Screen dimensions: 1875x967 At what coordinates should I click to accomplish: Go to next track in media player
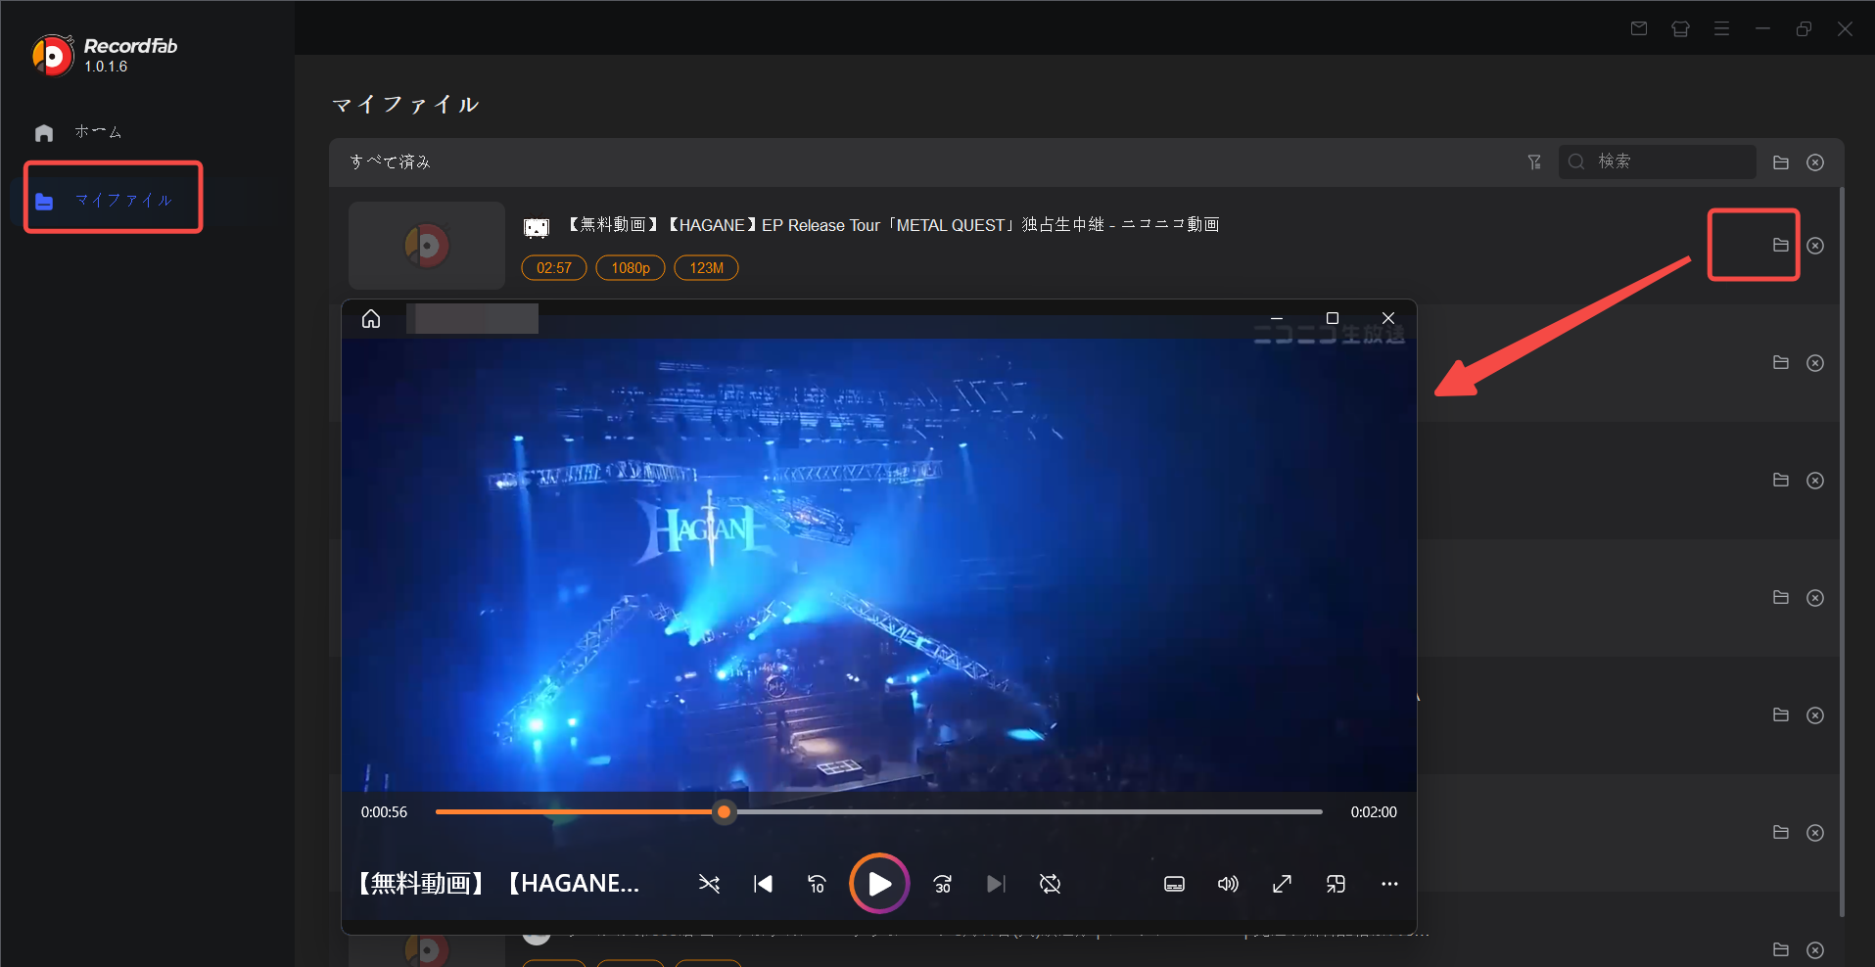996,885
